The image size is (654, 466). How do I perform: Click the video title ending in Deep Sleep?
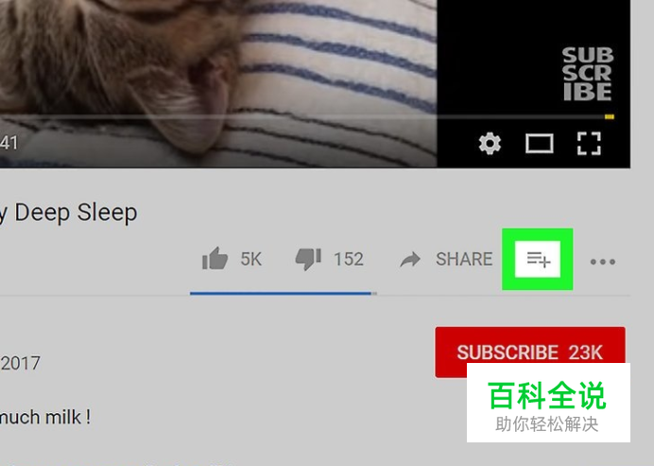(68, 213)
